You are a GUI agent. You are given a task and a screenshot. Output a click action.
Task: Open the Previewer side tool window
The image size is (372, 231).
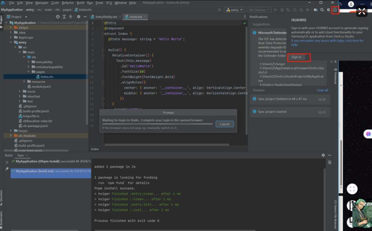[x=336, y=75]
